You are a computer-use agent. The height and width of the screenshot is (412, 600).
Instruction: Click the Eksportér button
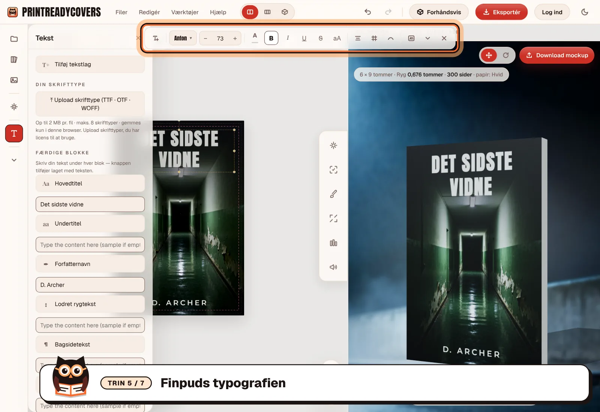click(x=501, y=12)
